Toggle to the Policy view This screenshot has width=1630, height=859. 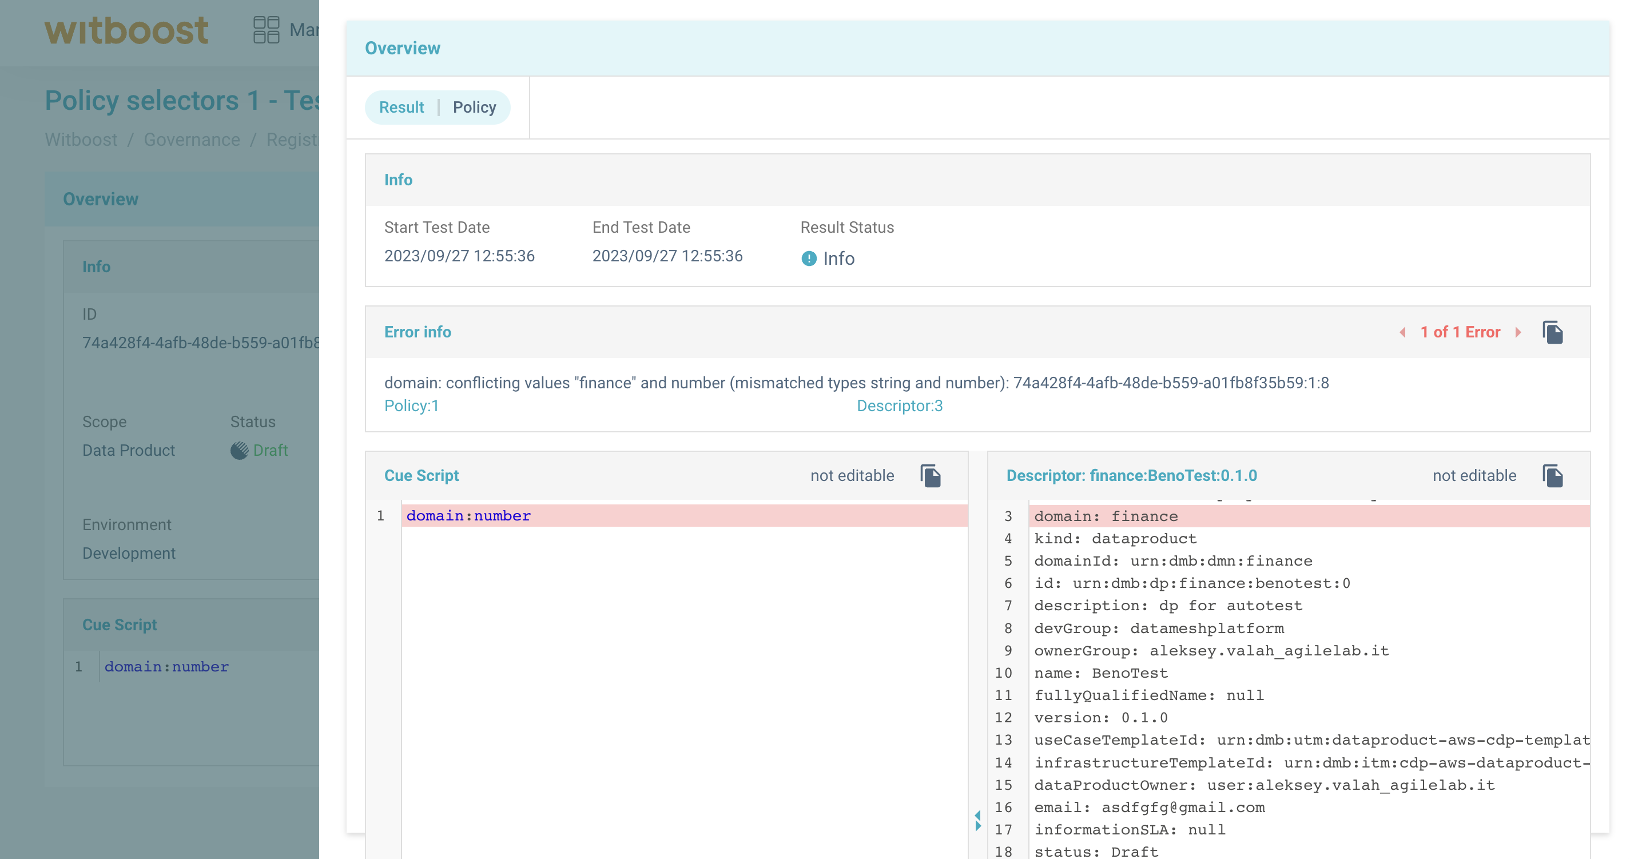tap(474, 108)
